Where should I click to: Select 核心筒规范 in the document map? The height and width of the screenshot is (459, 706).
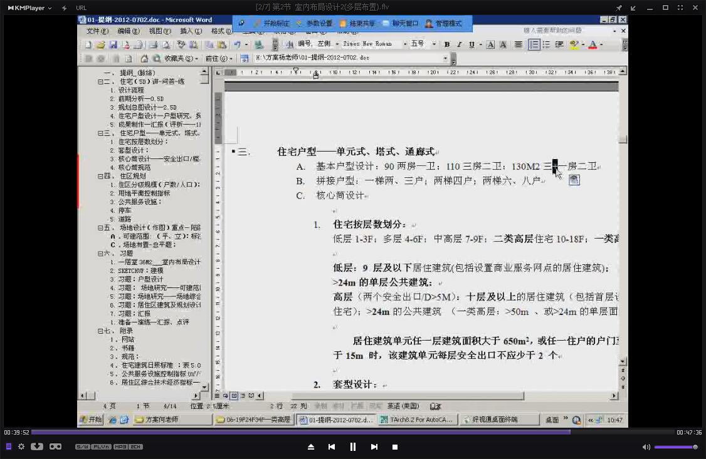(134, 168)
